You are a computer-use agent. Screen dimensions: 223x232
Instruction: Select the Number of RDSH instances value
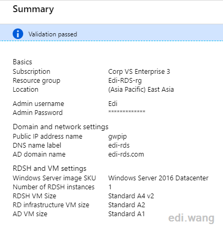(110, 187)
